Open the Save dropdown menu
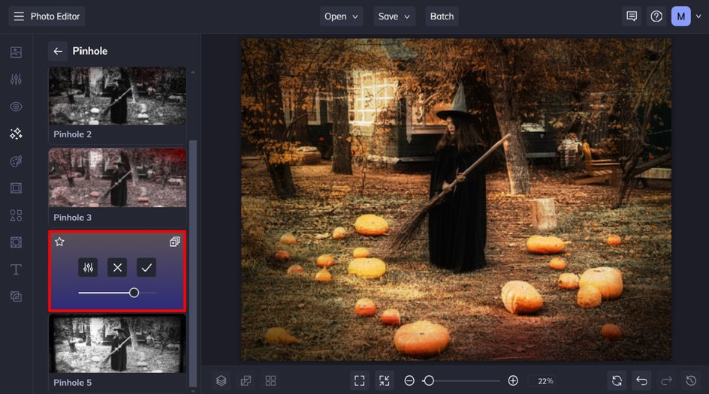This screenshot has width=709, height=394. coord(394,17)
